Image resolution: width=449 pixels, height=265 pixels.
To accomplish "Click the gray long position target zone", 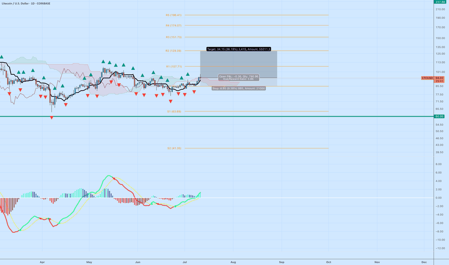I will pos(238,65).
